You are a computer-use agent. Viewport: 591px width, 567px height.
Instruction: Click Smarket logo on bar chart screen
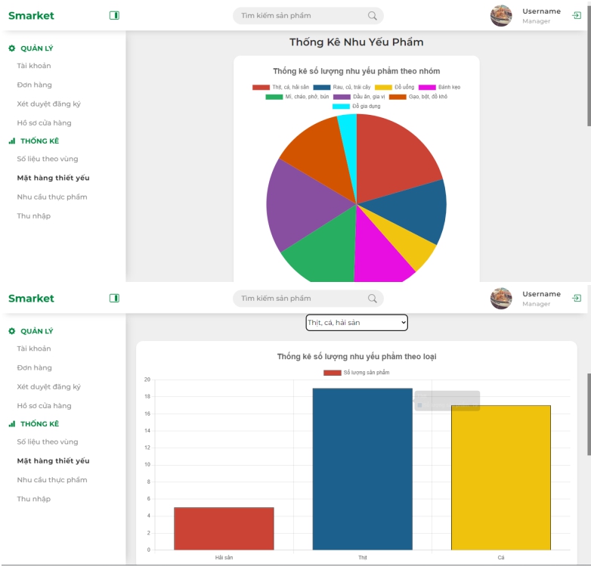pos(31,298)
